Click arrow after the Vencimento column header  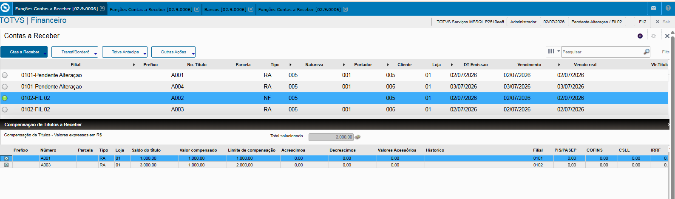pyautogui.click(x=559, y=65)
